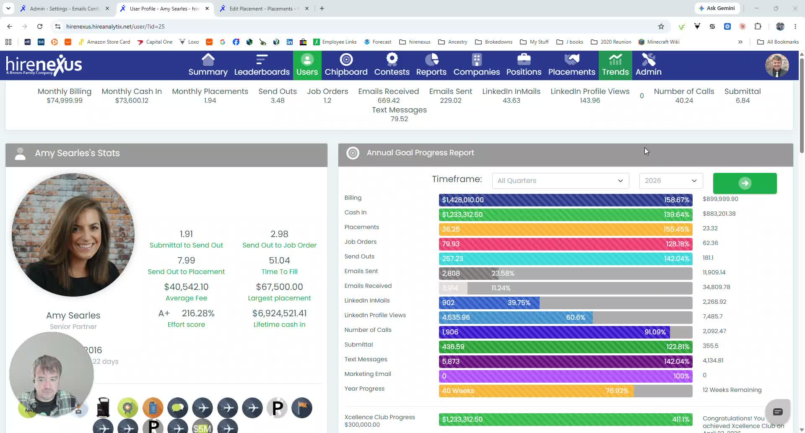Switch to the Users tab
This screenshot has width=805, height=433.
click(307, 65)
